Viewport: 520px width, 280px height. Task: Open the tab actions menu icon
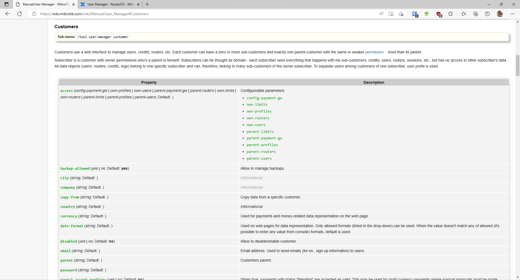[6, 4]
